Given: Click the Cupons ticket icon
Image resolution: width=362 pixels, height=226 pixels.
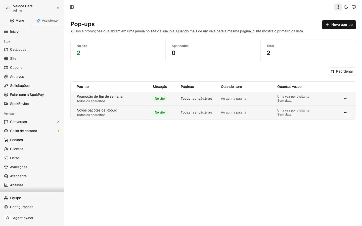Looking at the screenshot, I should (6, 68).
